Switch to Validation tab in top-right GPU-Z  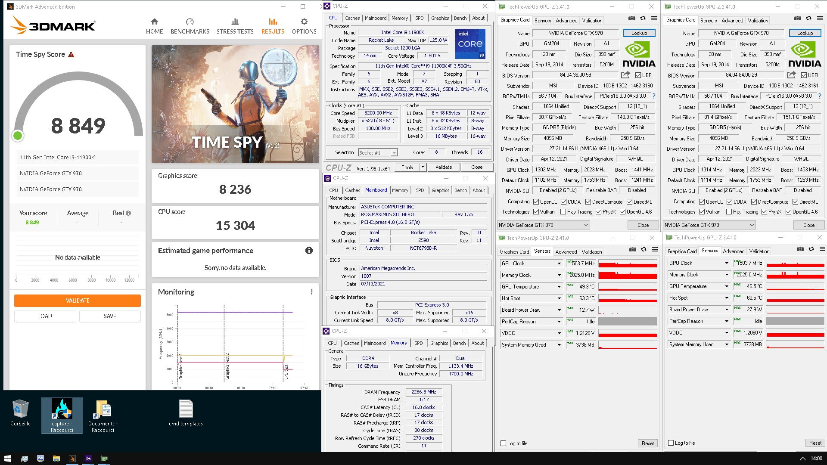[758, 21]
